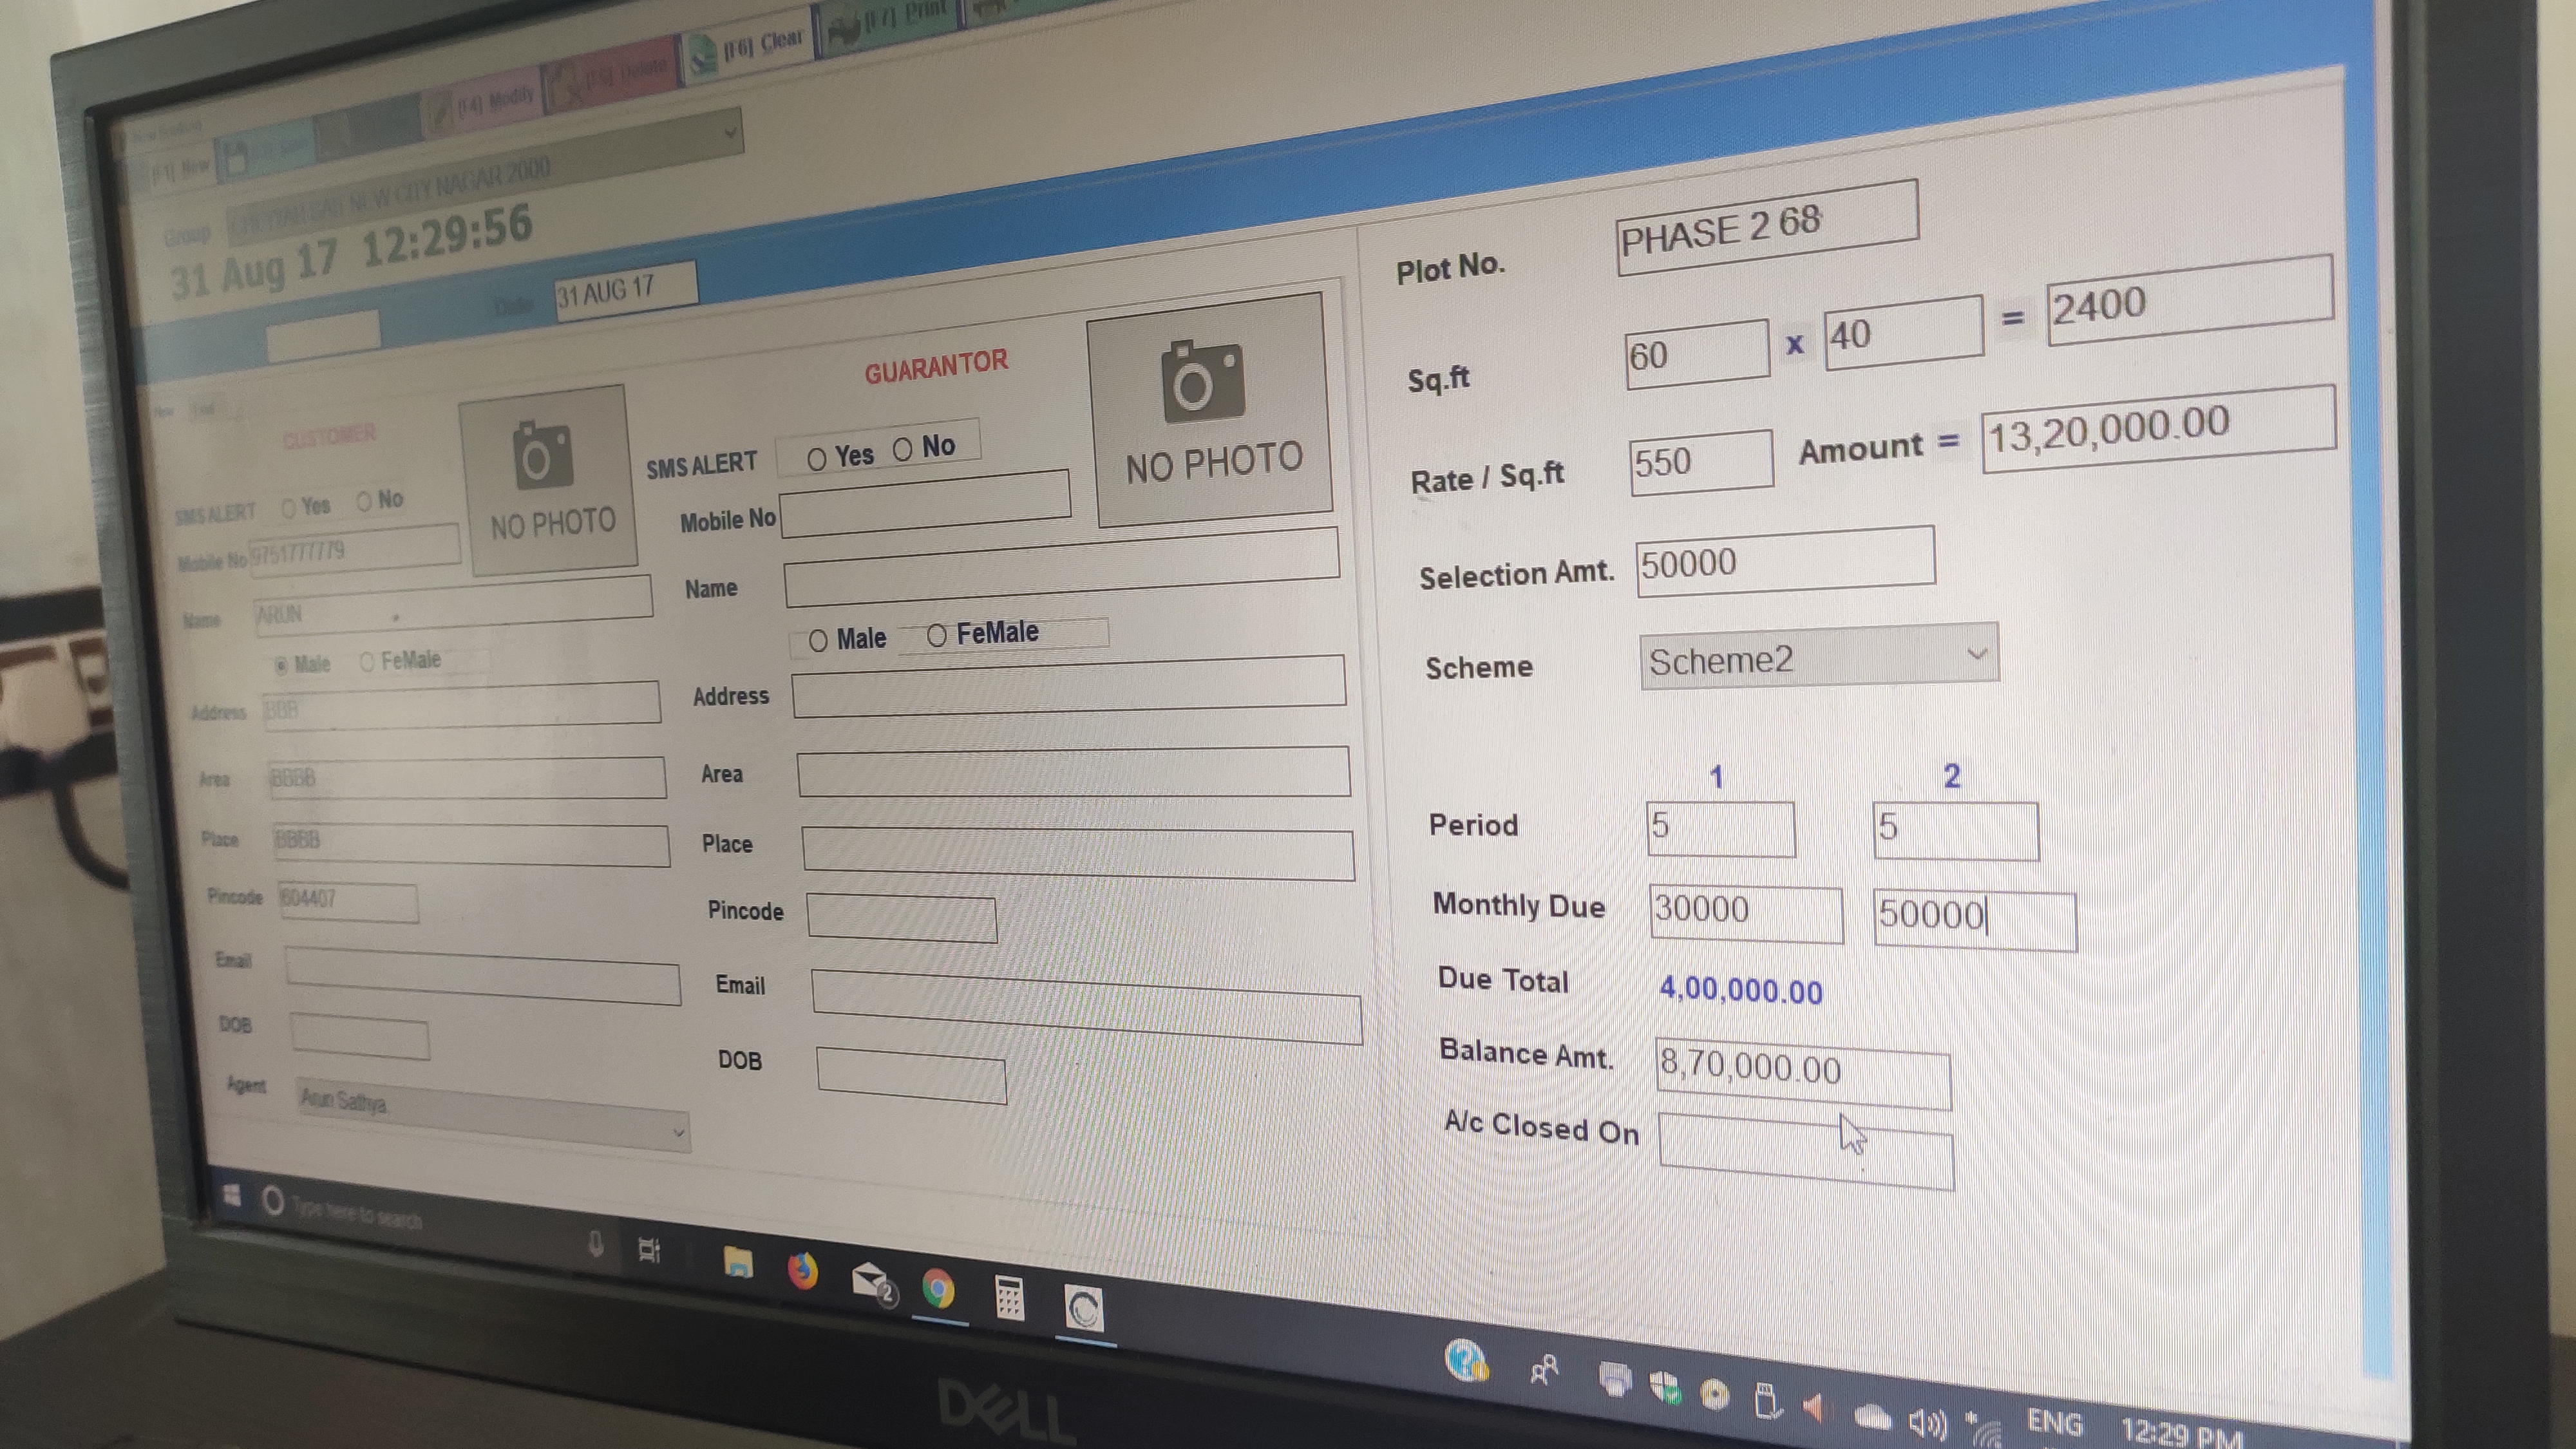Click the customer NO PHOTO camera icon
Screen dimensions: 2576x1449
[543, 456]
